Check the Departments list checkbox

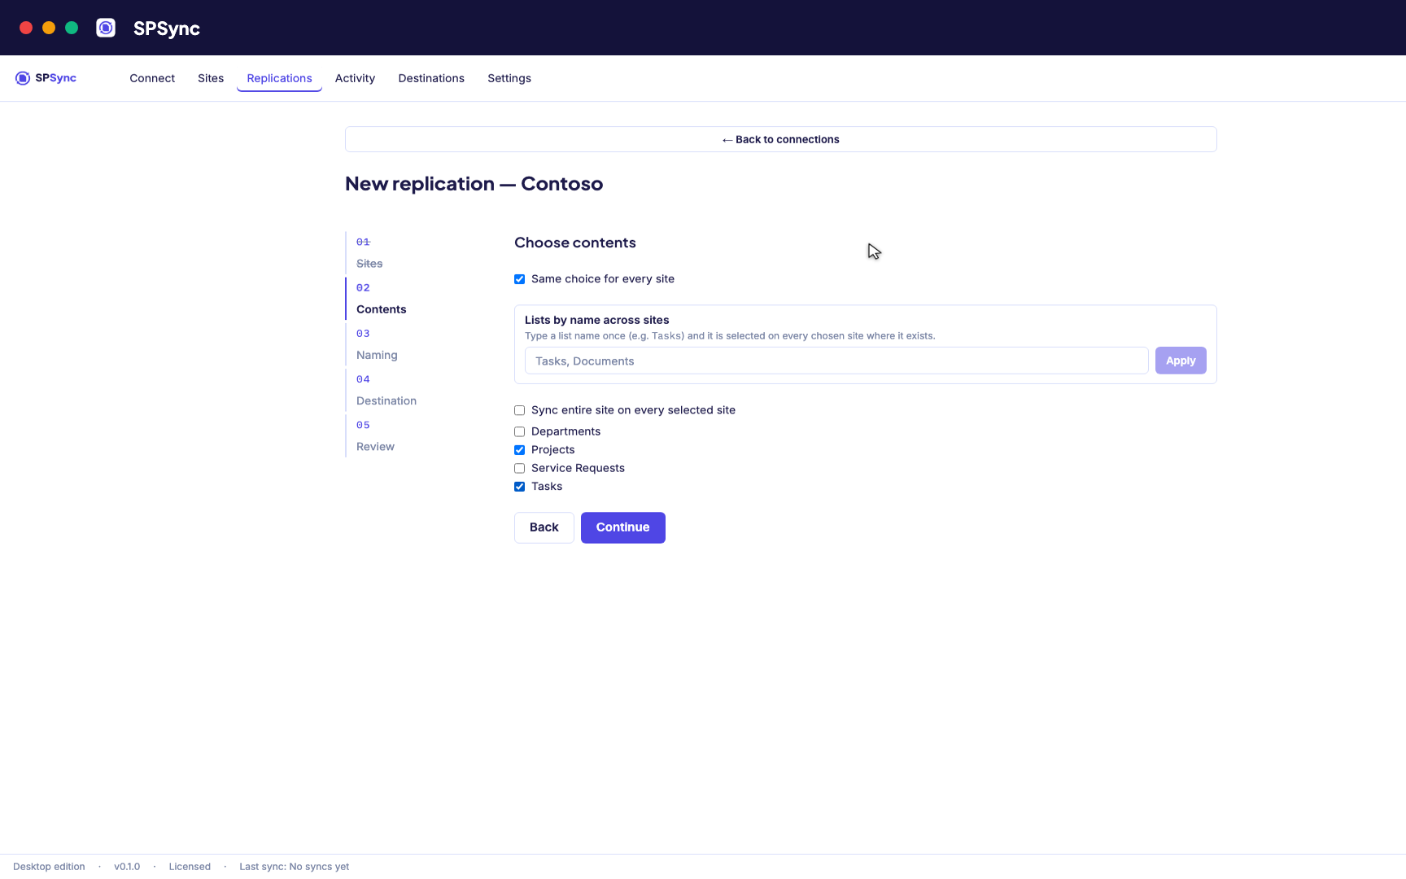coord(519,431)
